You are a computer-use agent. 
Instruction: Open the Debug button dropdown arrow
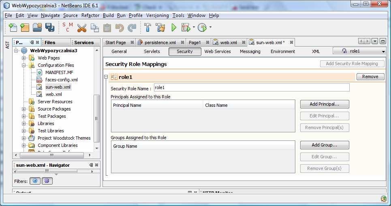tap(194, 27)
